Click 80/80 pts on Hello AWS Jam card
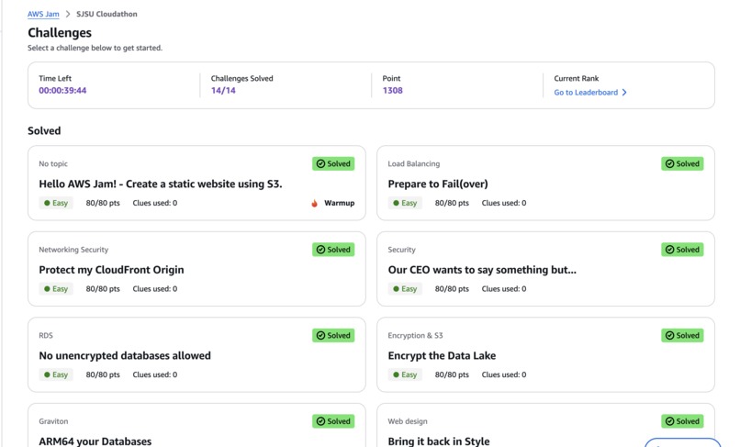This screenshot has width=740, height=447. pyautogui.click(x=103, y=203)
